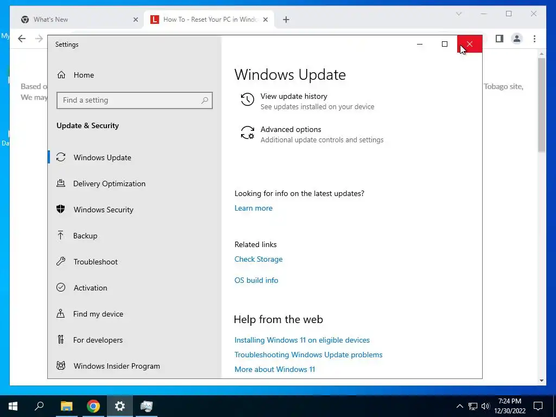Click the Advanced options gear-sync icon

248,132
